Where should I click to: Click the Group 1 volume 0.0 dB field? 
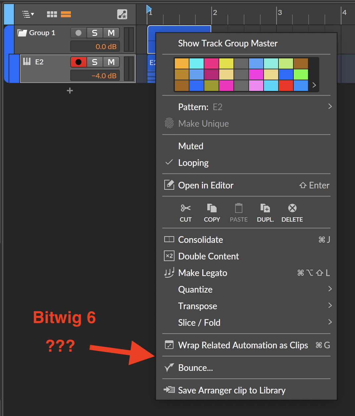95,46
